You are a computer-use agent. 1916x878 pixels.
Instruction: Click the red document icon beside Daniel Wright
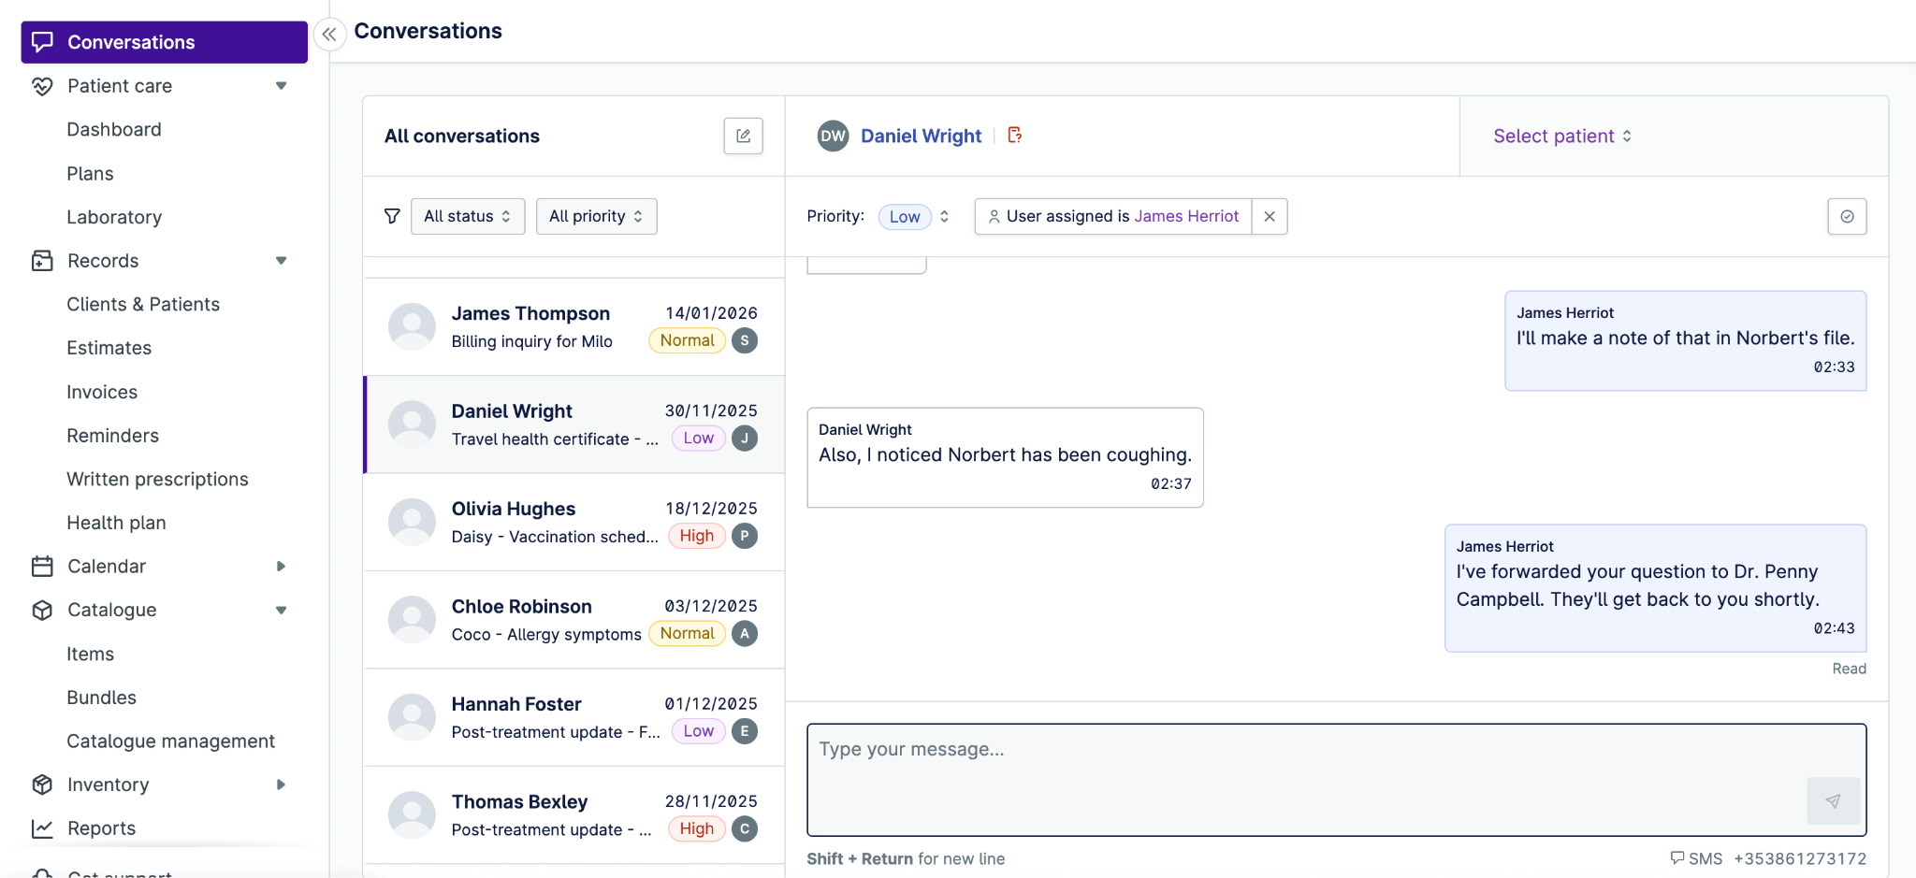point(1015,136)
